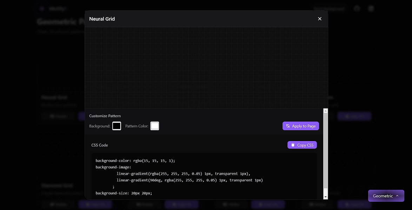Image resolution: width=412 pixels, height=210 pixels.
Task: Open the Pattern Color picker swatch
Action: [155, 126]
